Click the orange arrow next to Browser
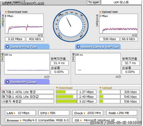The height and width of the screenshot is (126, 143). click(x=21, y=121)
